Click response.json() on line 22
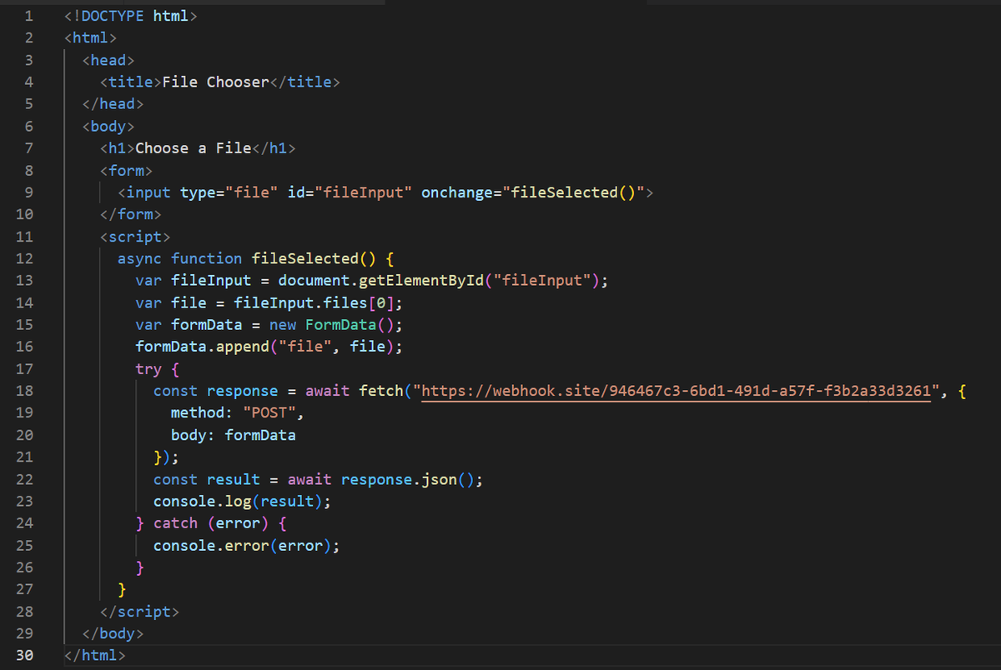The image size is (1001, 670). pyautogui.click(x=408, y=479)
